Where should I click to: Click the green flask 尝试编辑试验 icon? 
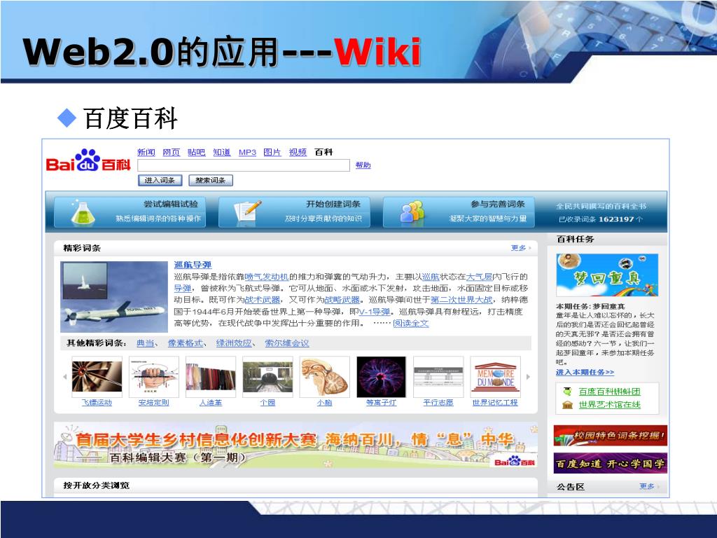click(83, 213)
